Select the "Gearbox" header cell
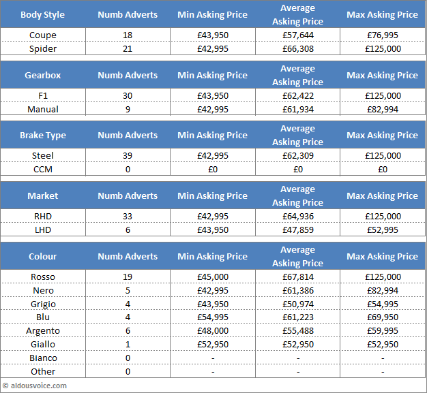Screen dimensions: 427x393 [43, 75]
